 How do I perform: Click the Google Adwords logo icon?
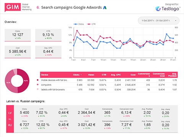pyautogui.click(x=105, y=8)
